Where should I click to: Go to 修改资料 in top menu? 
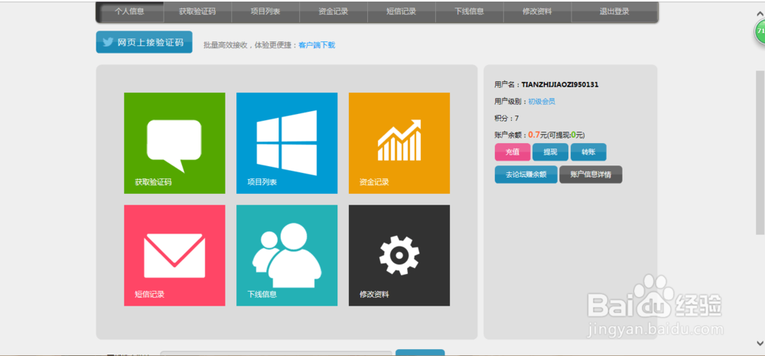coord(537,11)
